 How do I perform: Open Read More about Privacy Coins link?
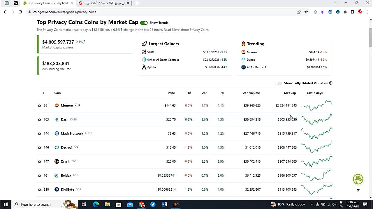click(186, 30)
